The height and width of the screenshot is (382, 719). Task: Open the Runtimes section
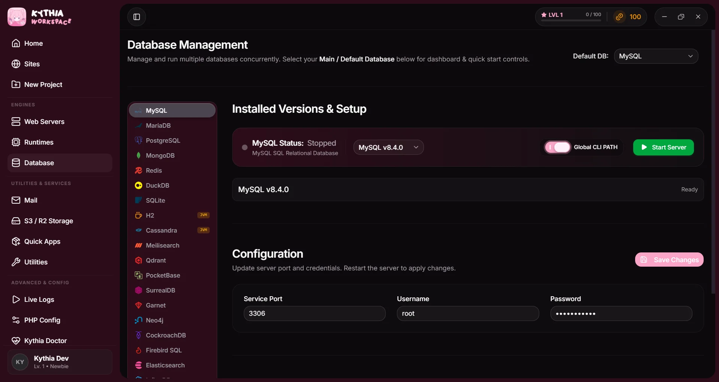pyautogui.click(x=60, y=142)
